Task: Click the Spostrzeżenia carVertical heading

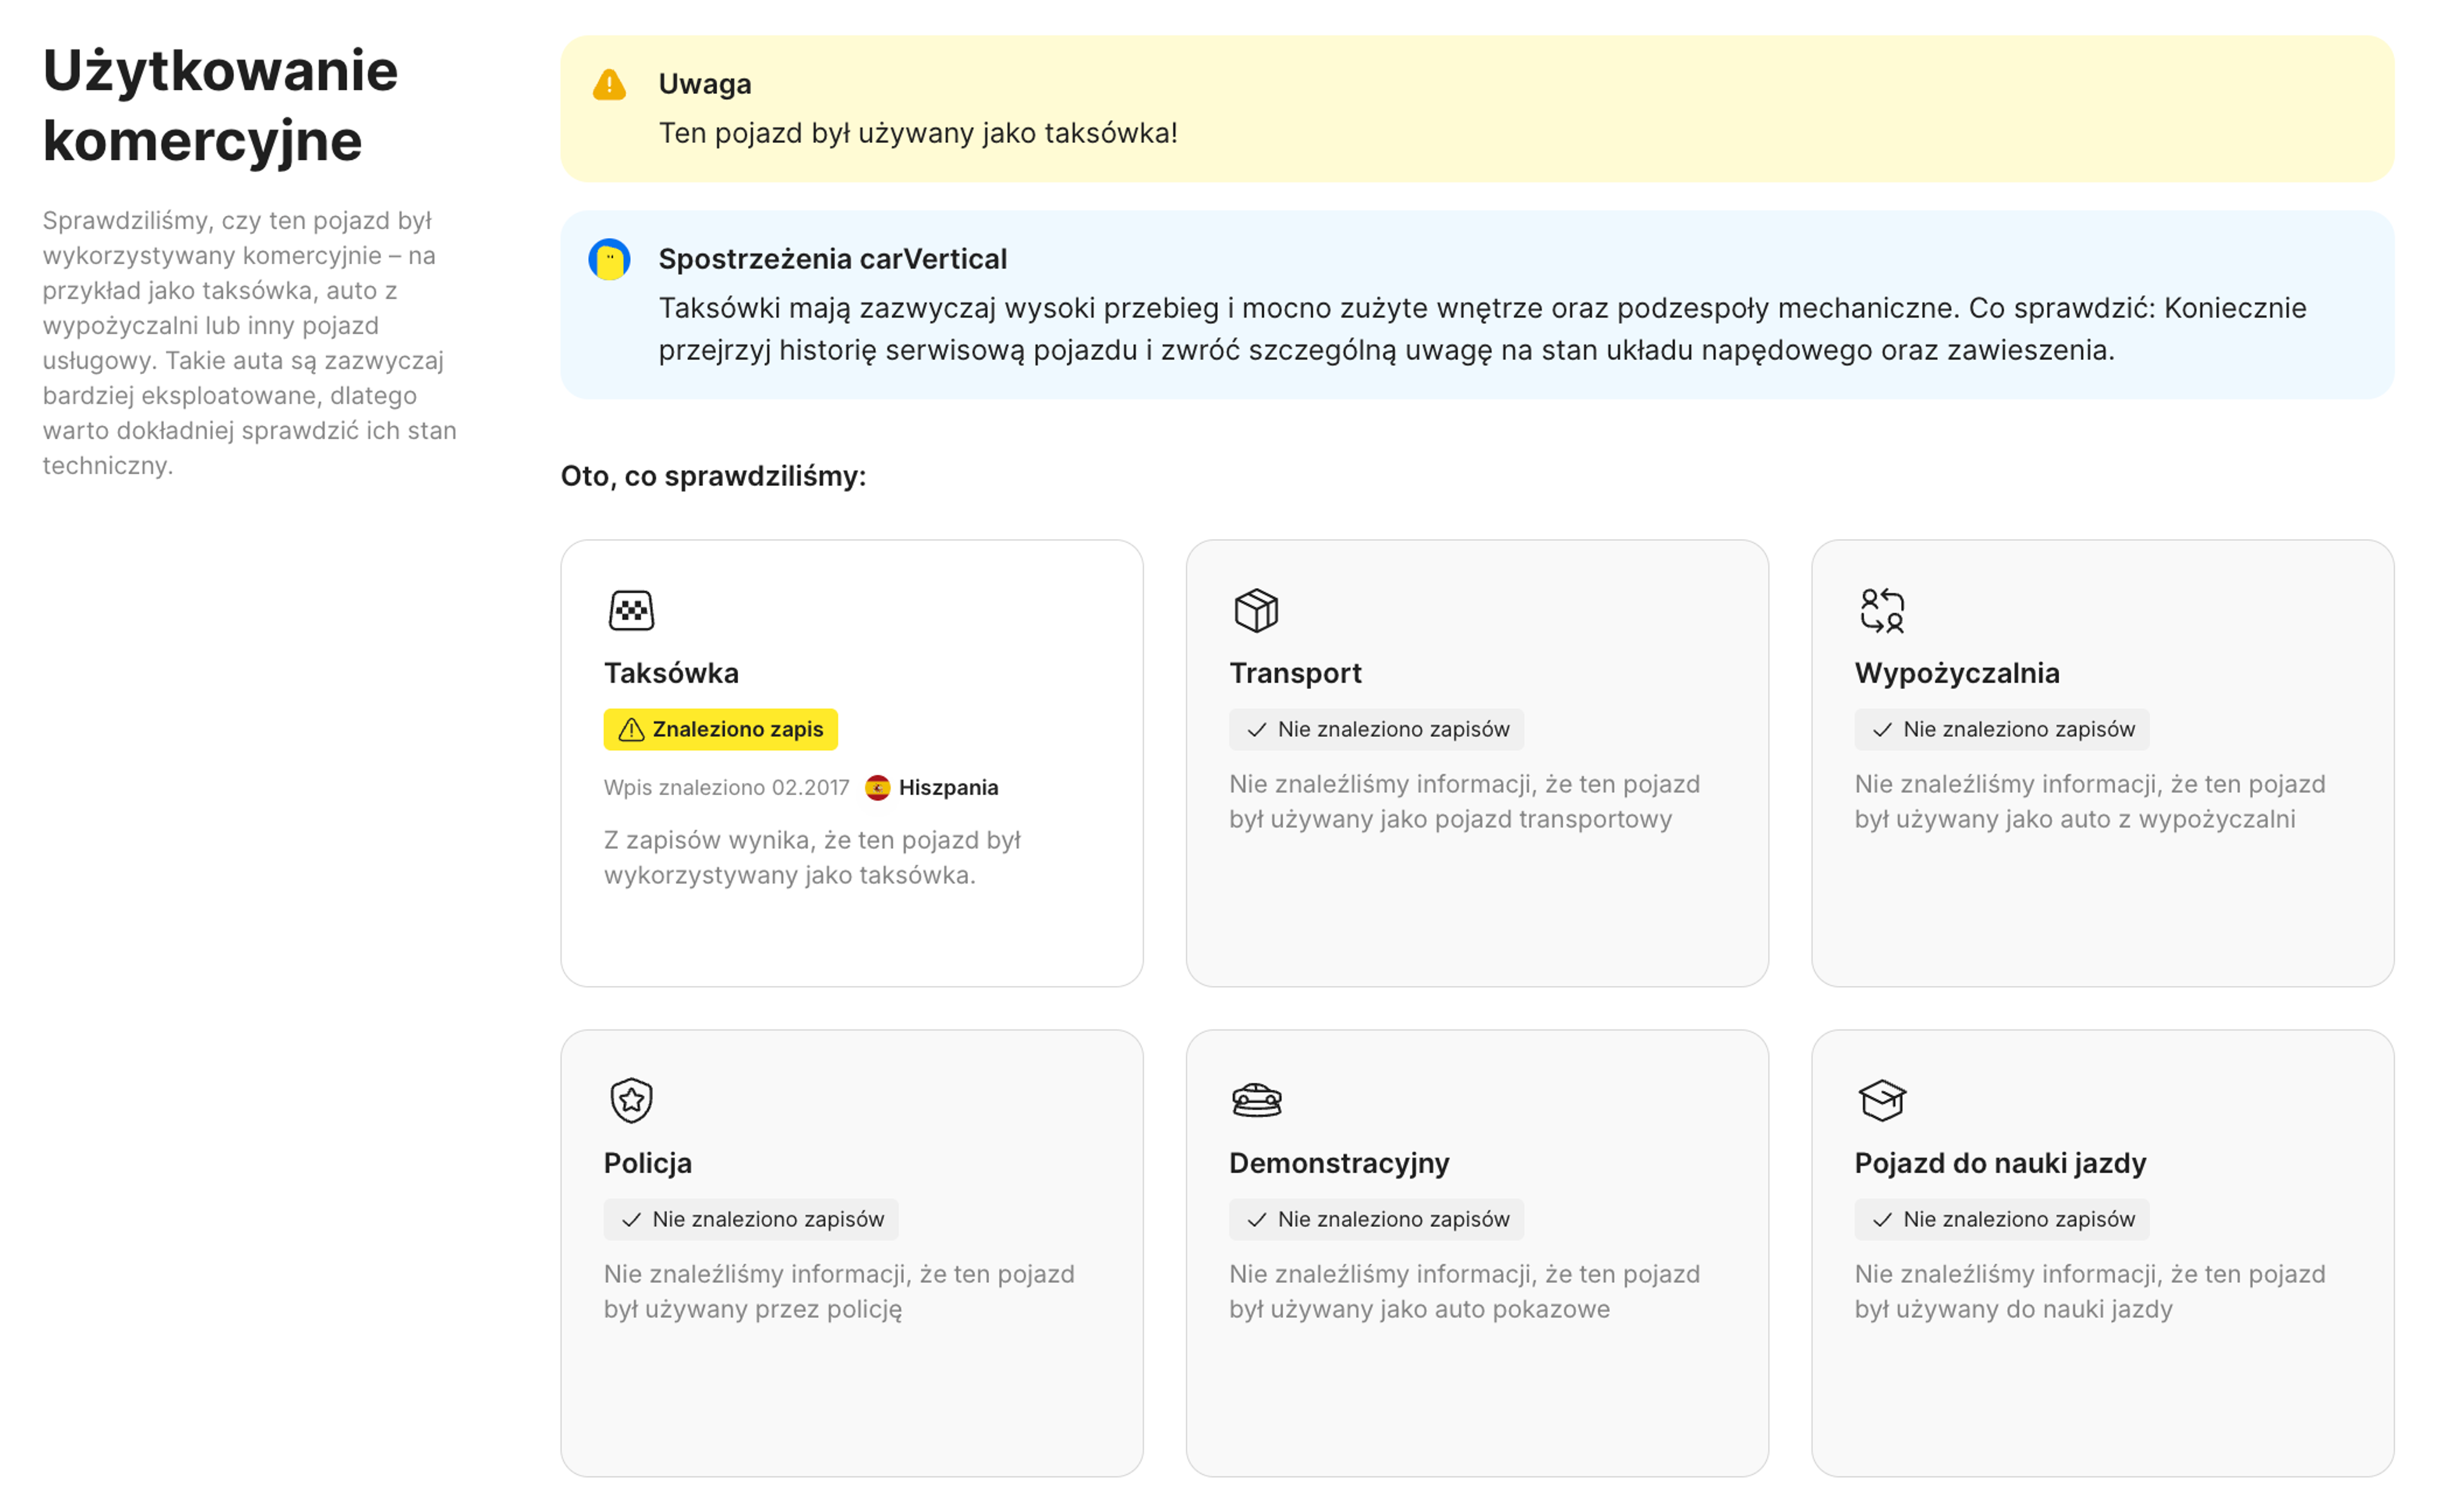Action: point(832,259)
